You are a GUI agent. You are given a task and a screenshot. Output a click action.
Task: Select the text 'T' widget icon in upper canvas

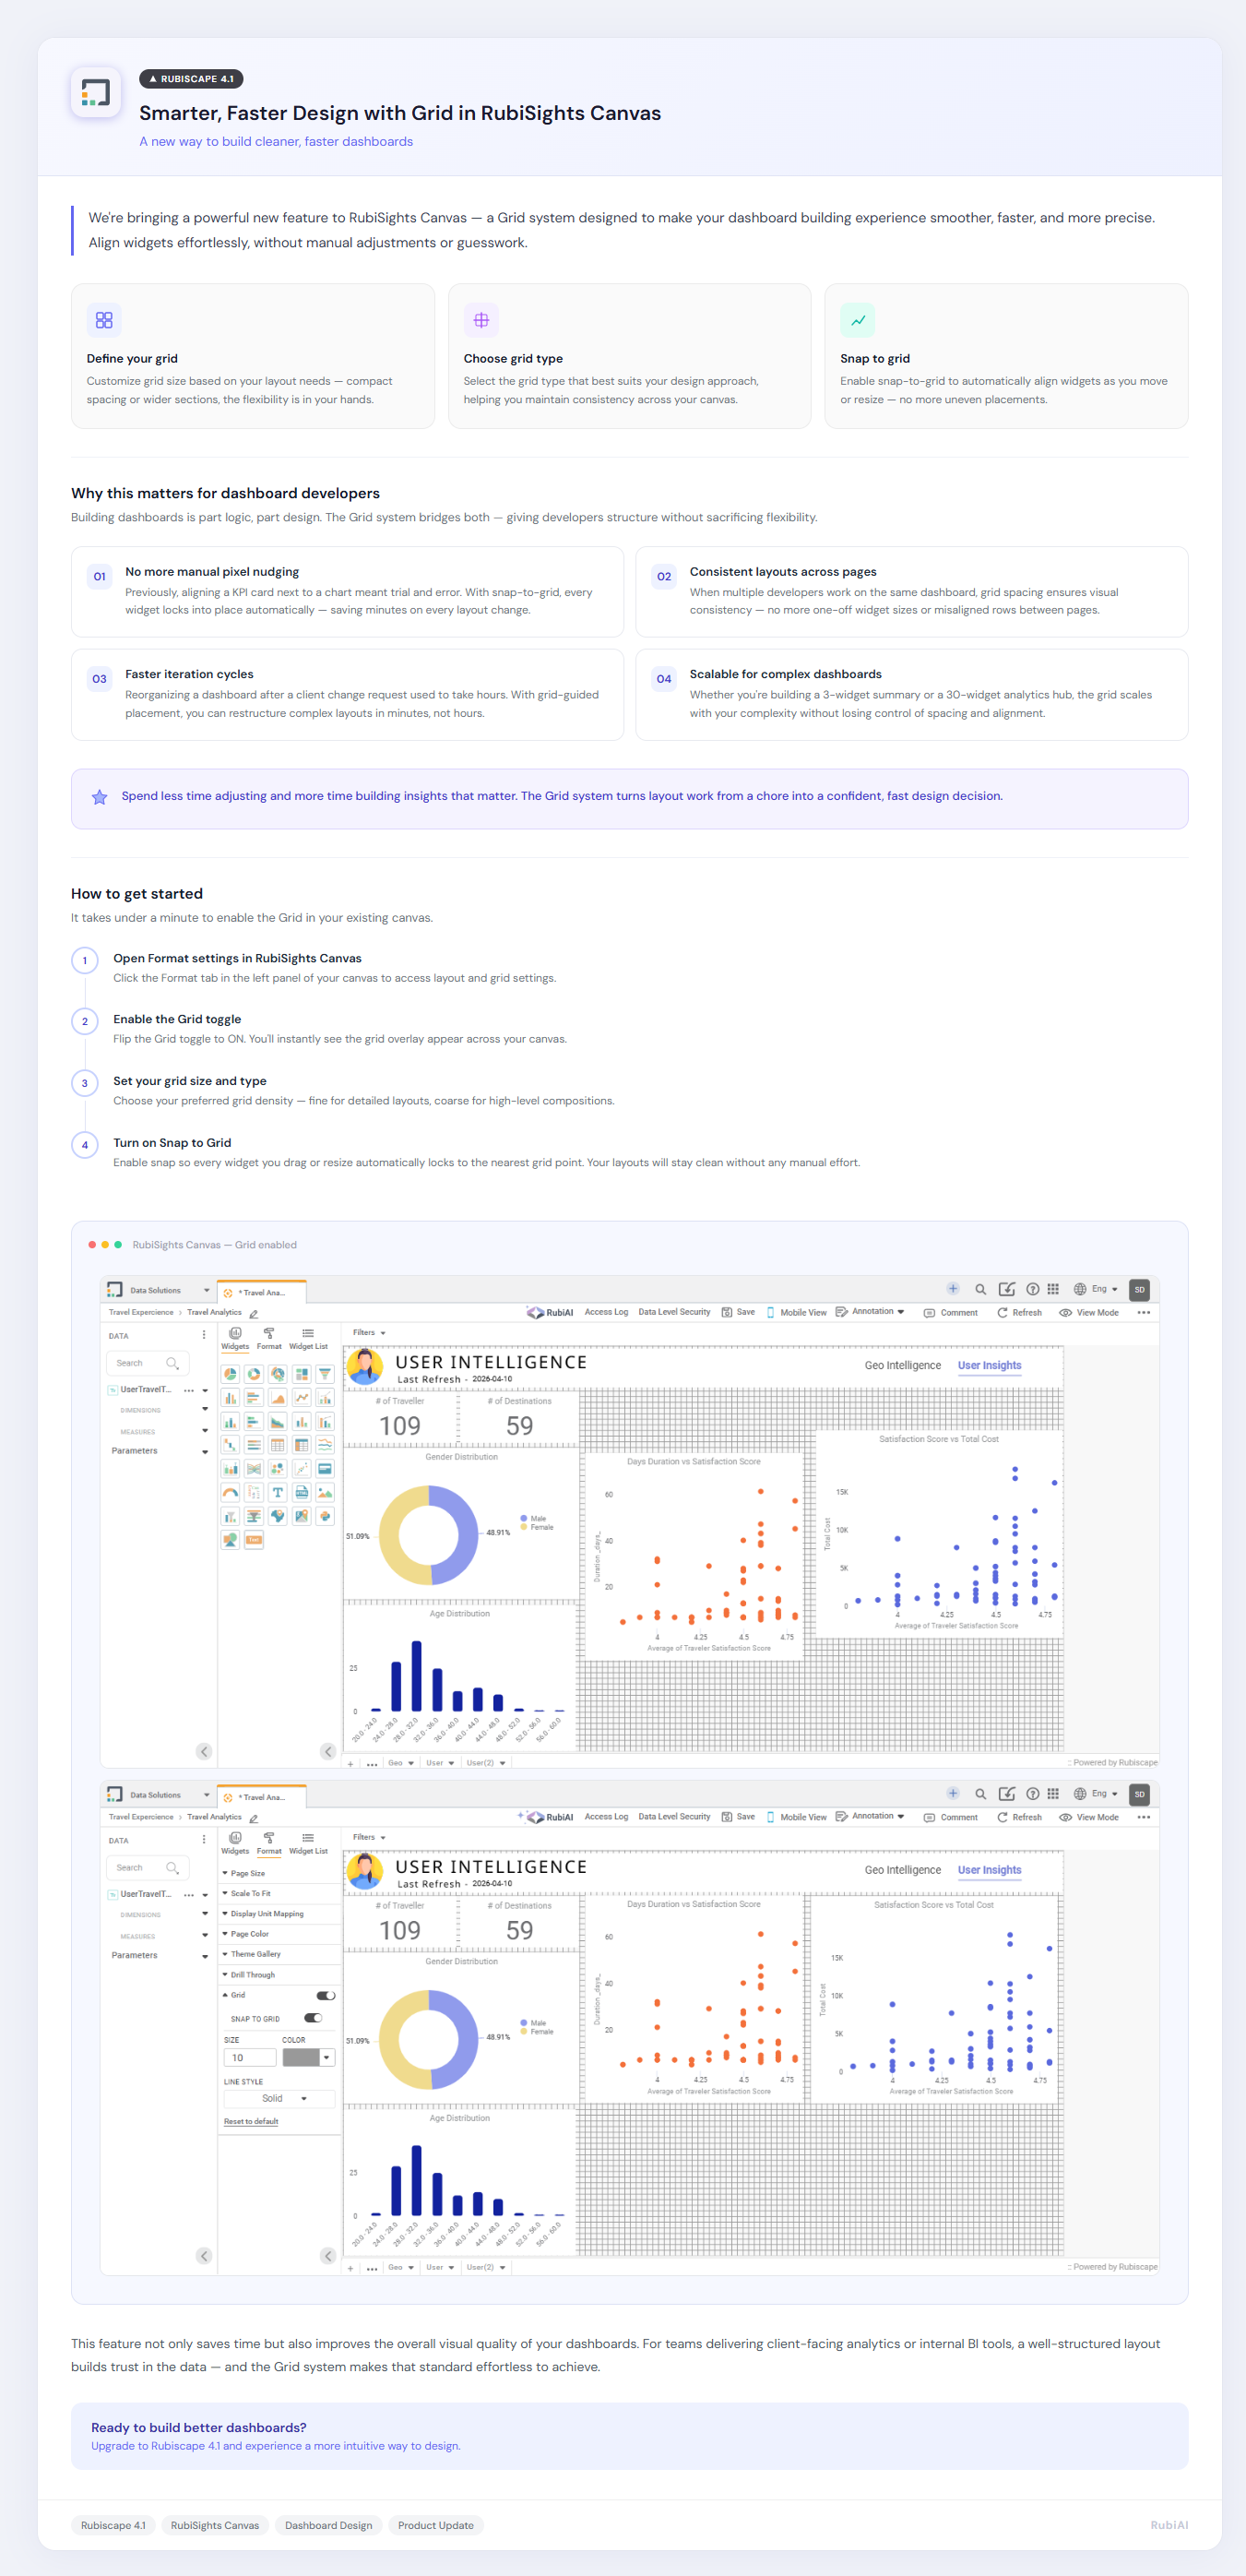click(278, 1492)
